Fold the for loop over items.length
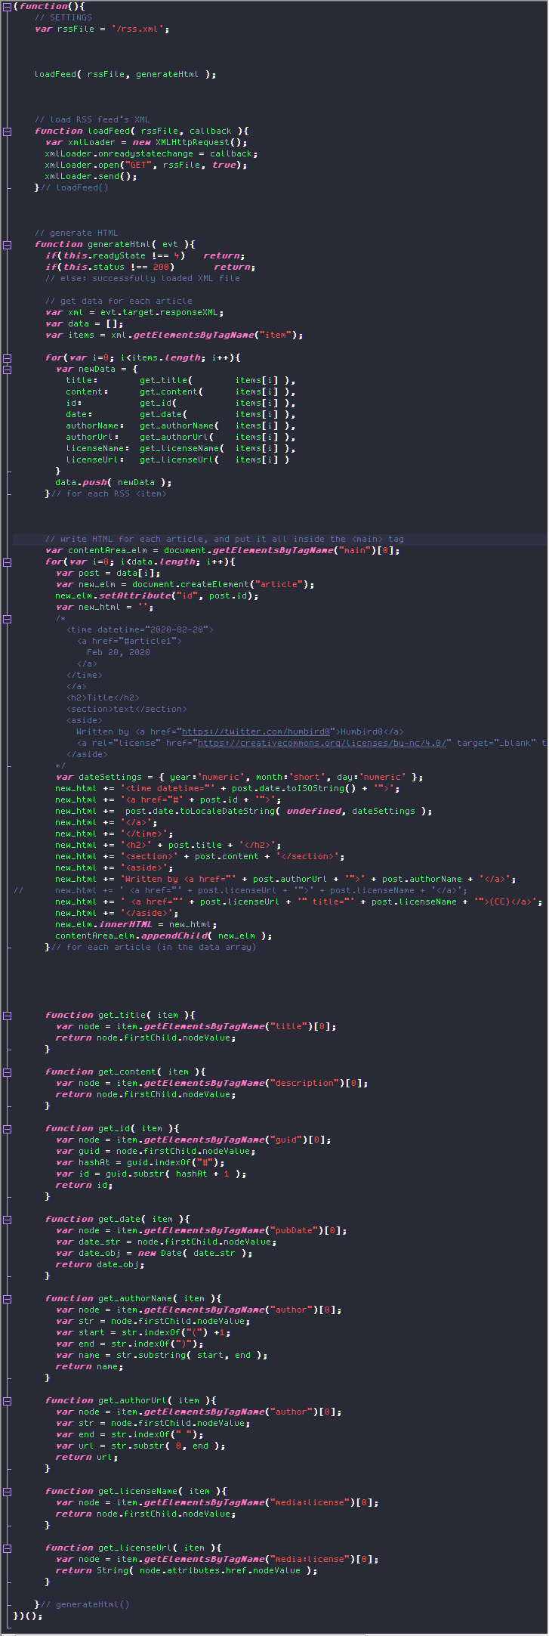The width and height of the screenshot is (549, 1636). coord(7,357)
